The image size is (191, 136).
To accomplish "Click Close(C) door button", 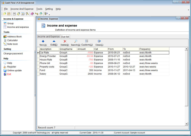I will pyautogui.click(x=99, y=43).
